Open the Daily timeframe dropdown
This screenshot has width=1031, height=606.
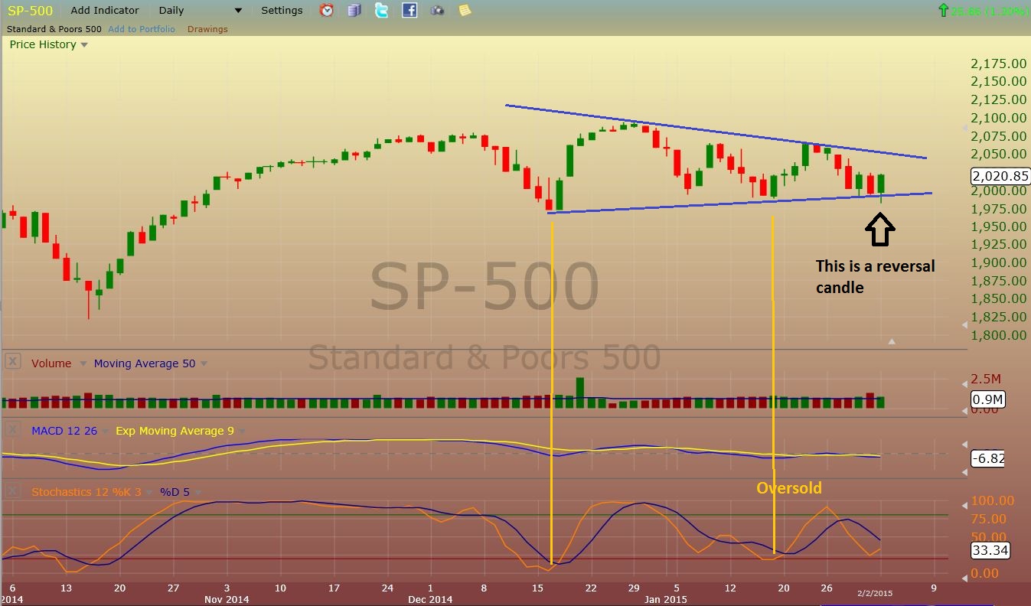point(237,11)
